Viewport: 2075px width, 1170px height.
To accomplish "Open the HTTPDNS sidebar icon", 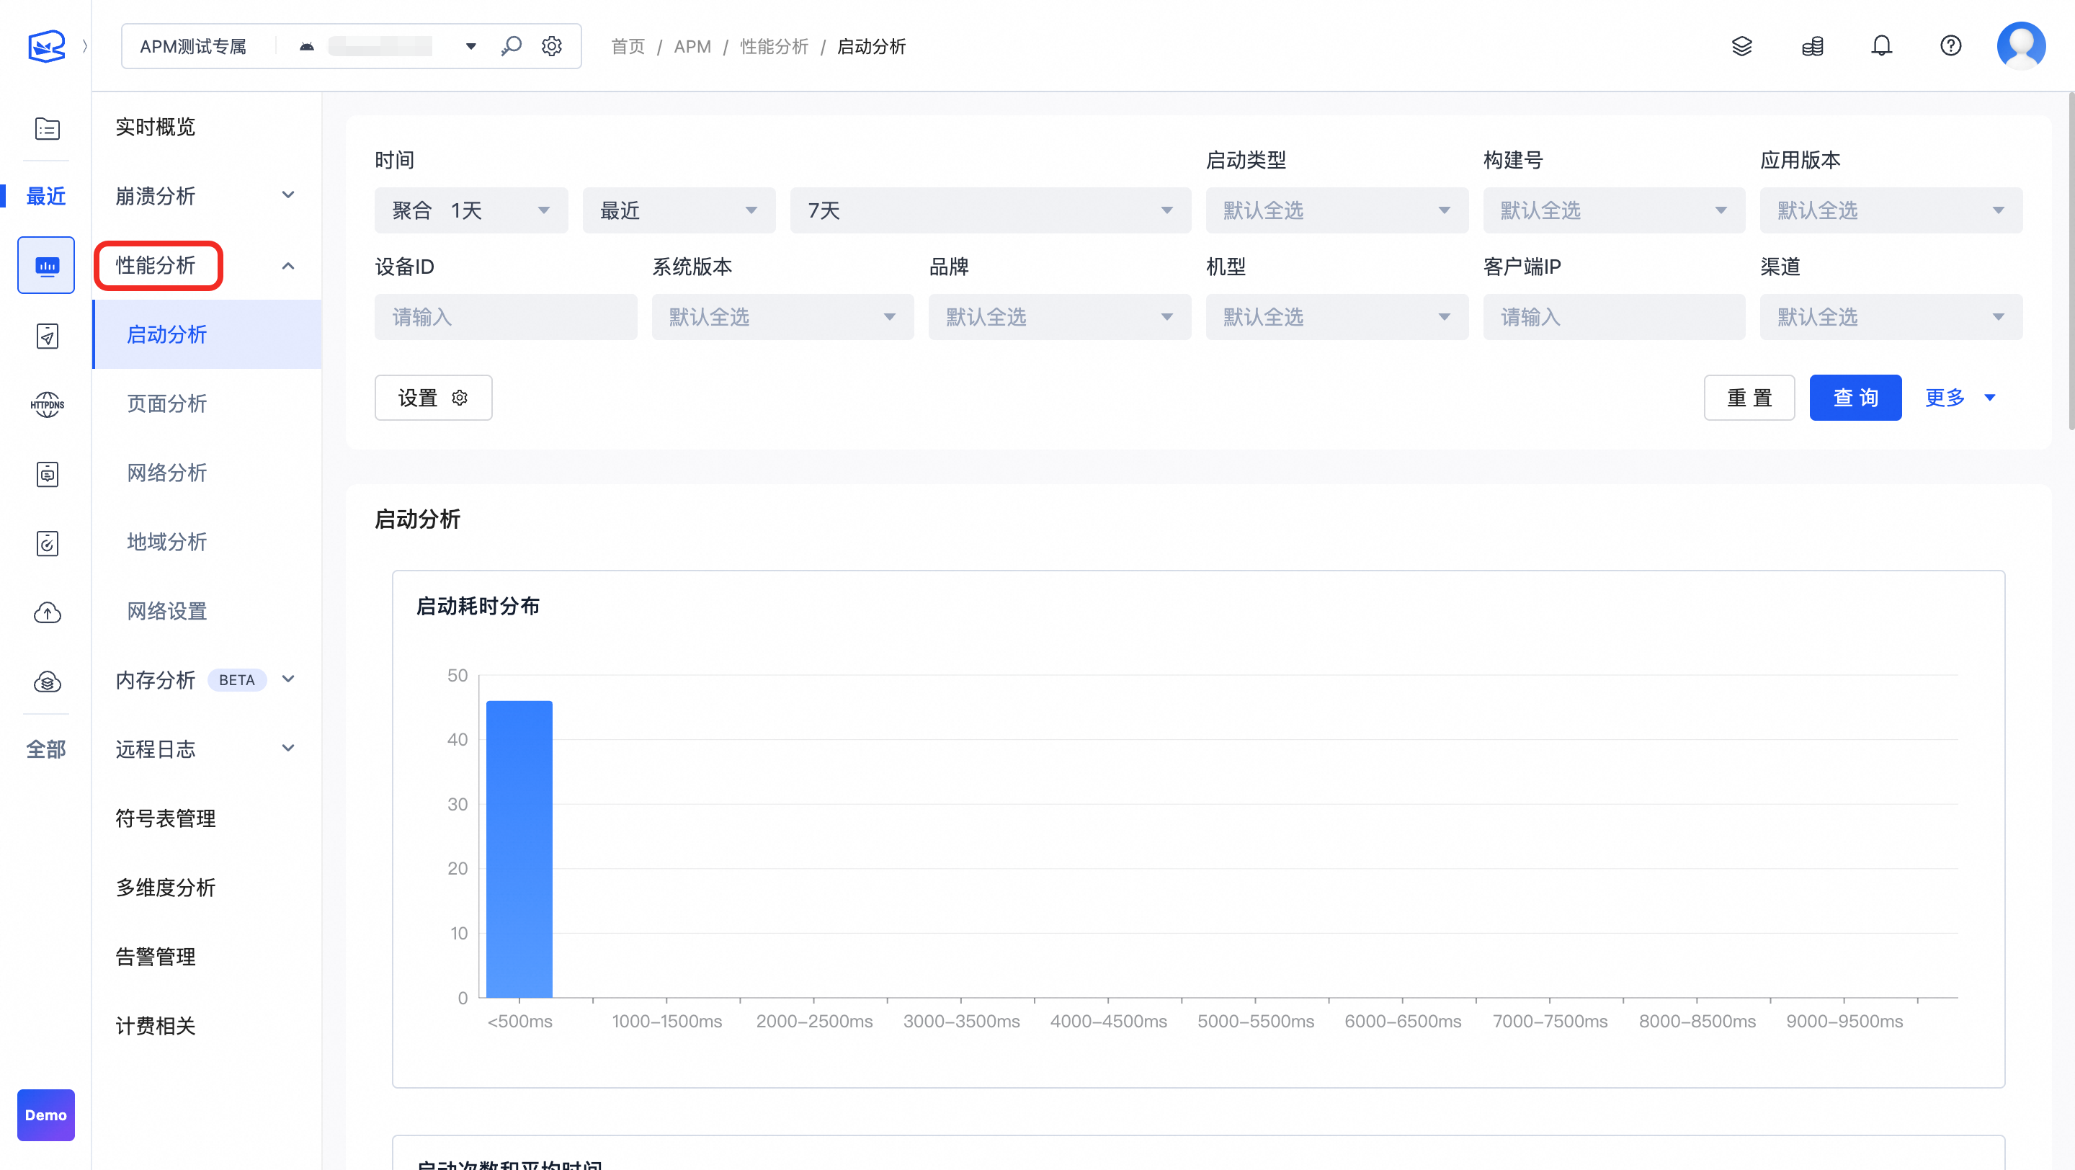I will pyautogui.click(x=47, y=404).
